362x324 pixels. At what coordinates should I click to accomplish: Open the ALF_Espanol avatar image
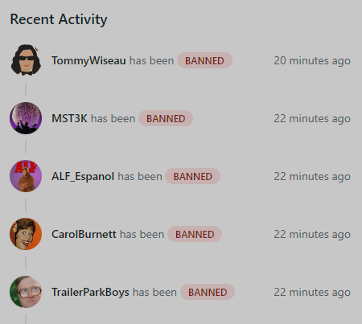26,176
